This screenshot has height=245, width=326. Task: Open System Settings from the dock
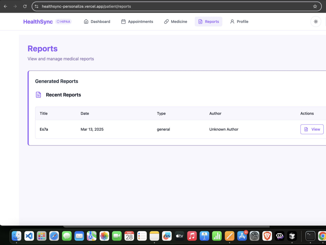[x=255, y=236]
